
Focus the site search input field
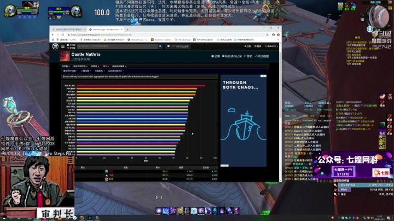(117, 46)
